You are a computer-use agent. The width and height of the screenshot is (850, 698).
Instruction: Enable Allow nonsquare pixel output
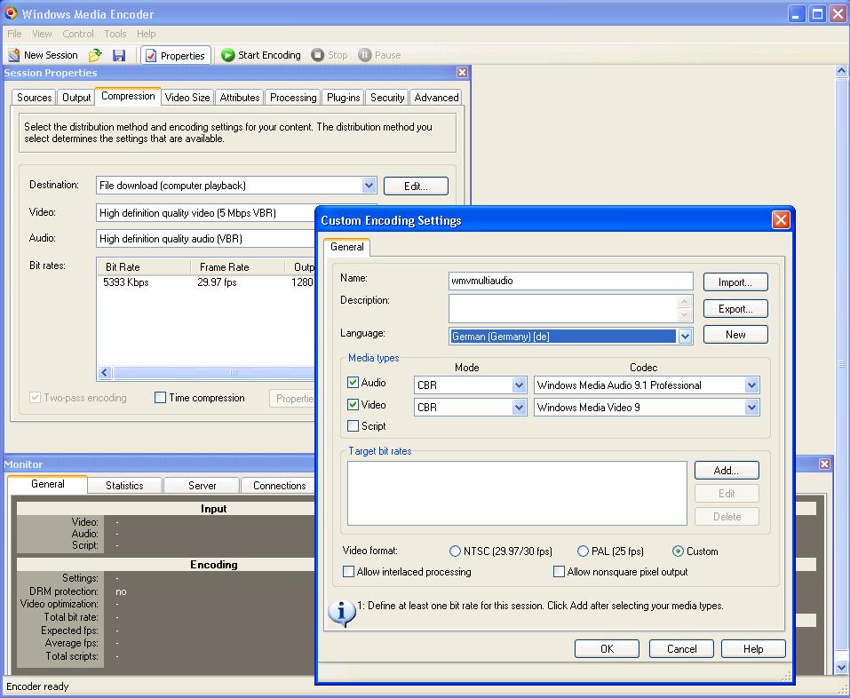coord(559,572)
